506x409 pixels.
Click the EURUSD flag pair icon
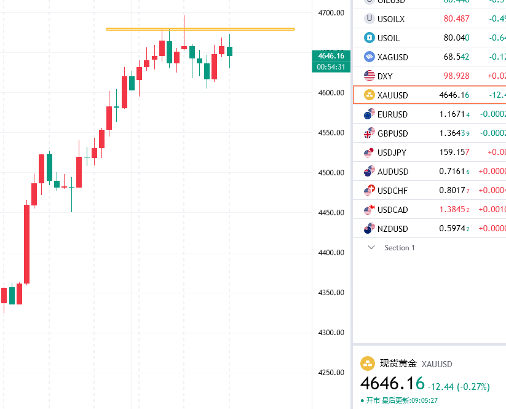pos(369,114)
